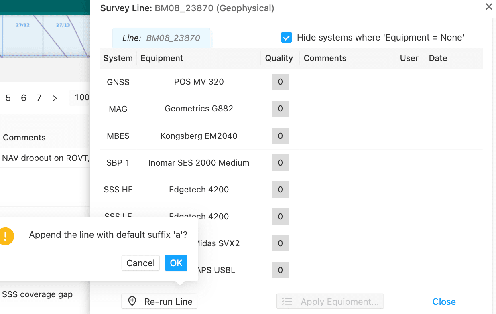Click the yellow warning exclamation icon
496x314 pixels.
[x=6, y=235]
